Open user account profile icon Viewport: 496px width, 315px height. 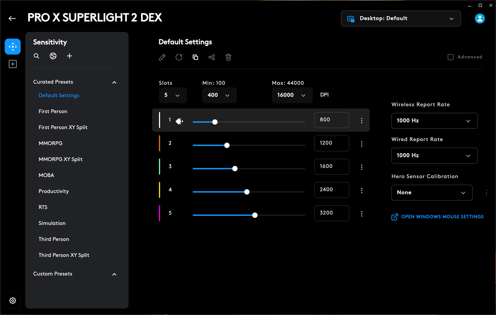(x=479, y=19)
